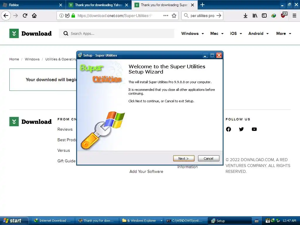The width and height of the screenshot is (300, 225).
Task: Open the Add Your Software link
Action: (146, 171)
